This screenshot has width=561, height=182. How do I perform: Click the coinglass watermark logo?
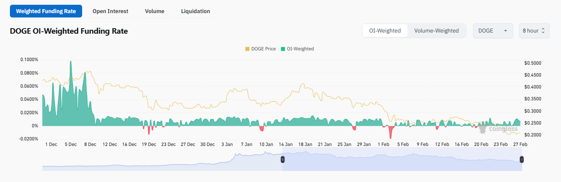483,128
